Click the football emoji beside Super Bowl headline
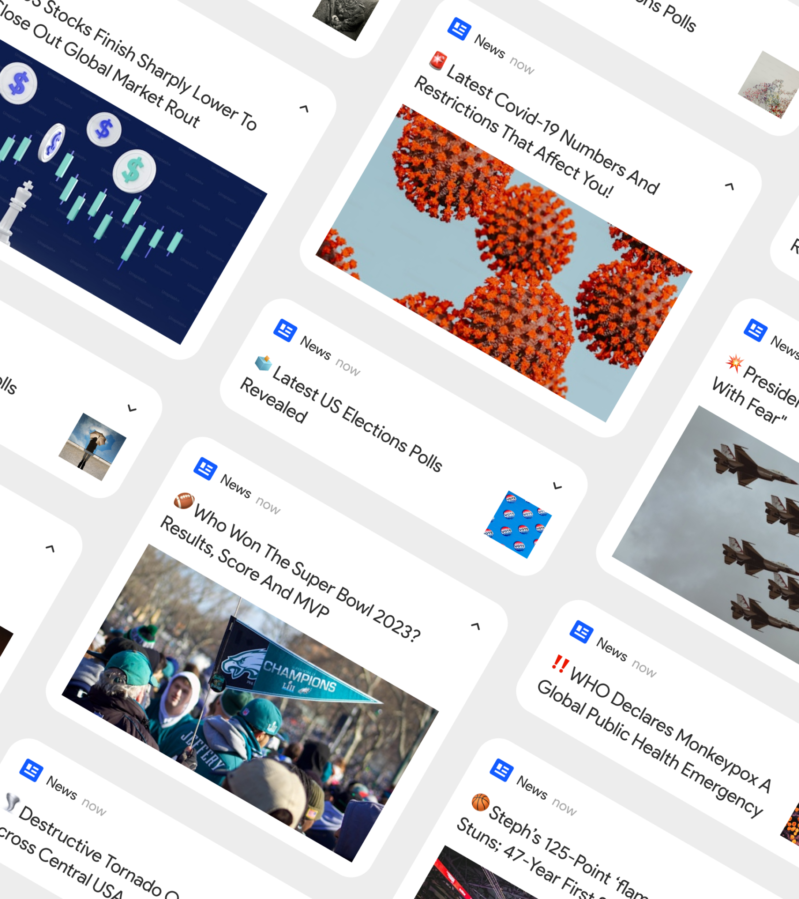 click(x=184, y=501)
